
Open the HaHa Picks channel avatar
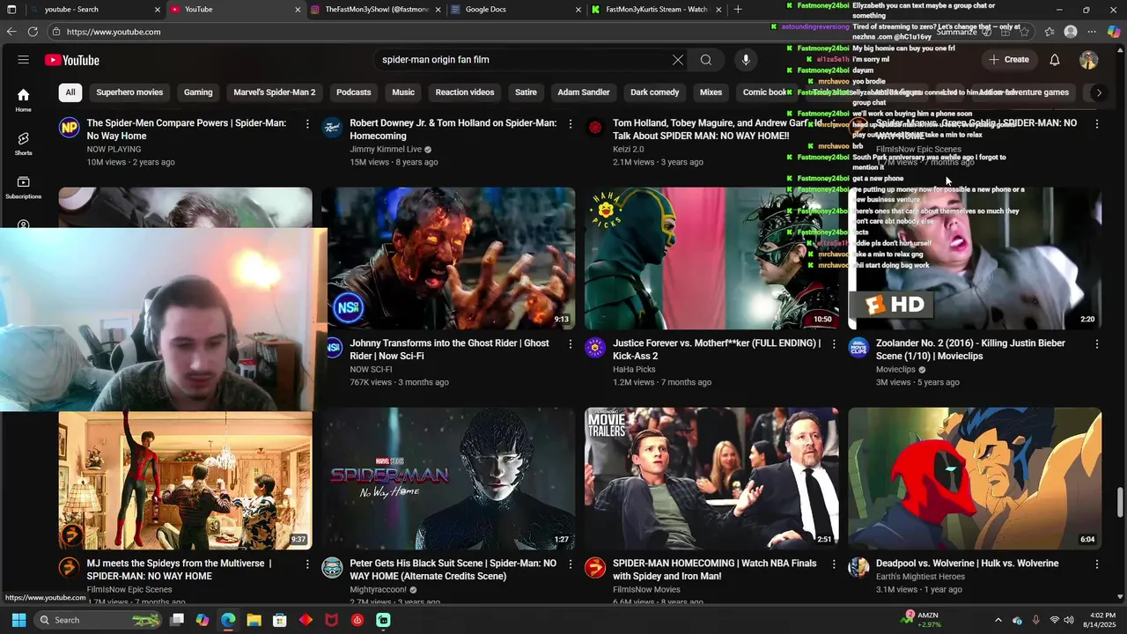click(x=595, y=348)
